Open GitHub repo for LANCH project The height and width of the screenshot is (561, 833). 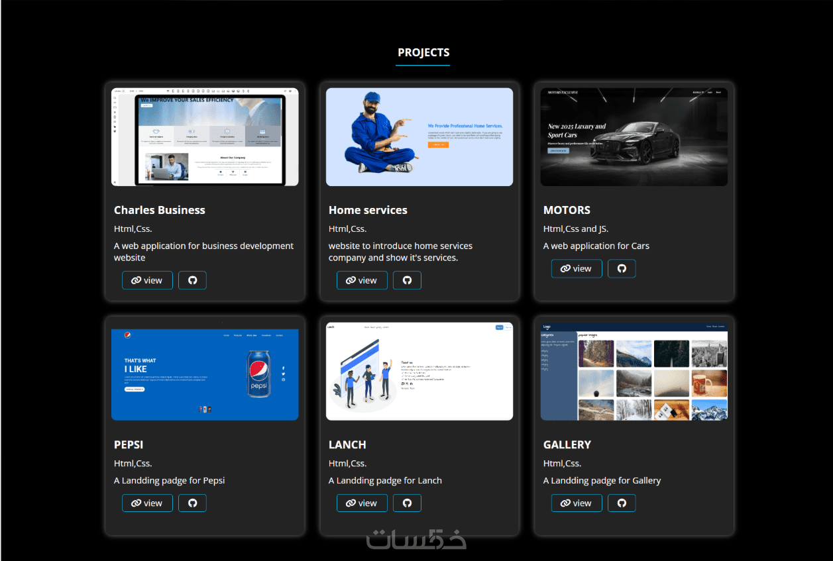point(407,503)
